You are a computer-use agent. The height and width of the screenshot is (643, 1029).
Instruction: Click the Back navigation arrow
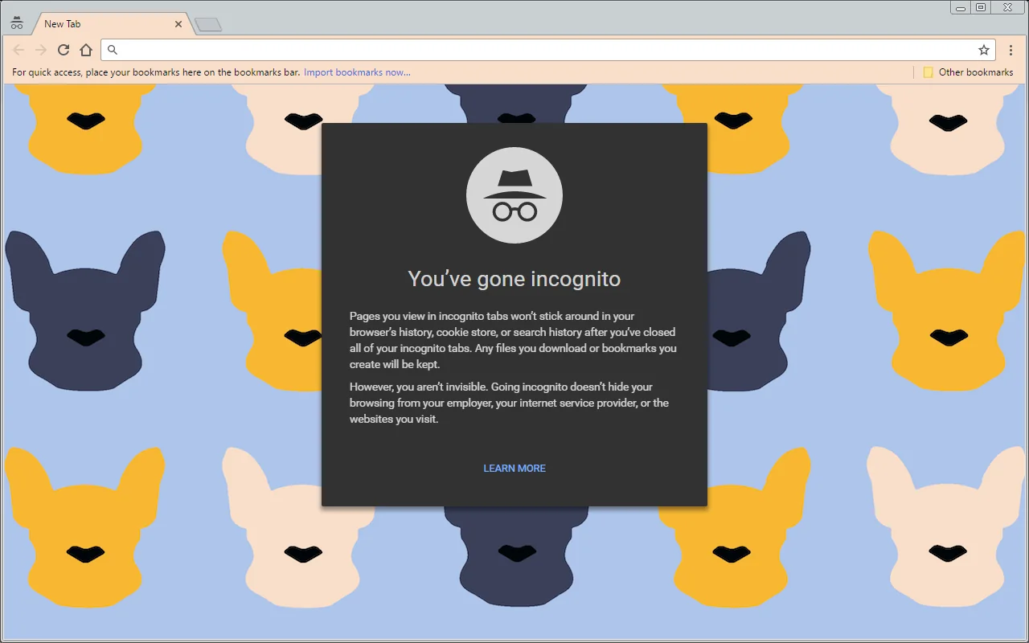[x=18, y=50]
